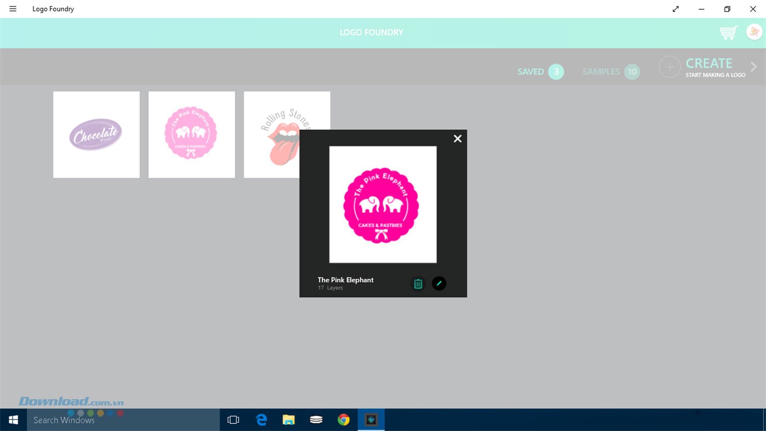Start making a logo via CREATE
The width and height of the screenshot is (766, 431).
[x=709, y=64]
